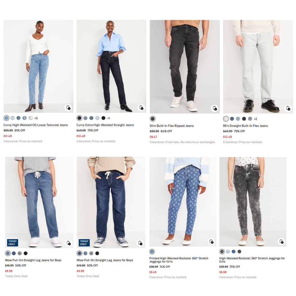Screen dimensions: 296x296
Task: Click quick-add bag icon on light-wash Wow Pull-On boys jeans
Action: [x=69, y=243]
